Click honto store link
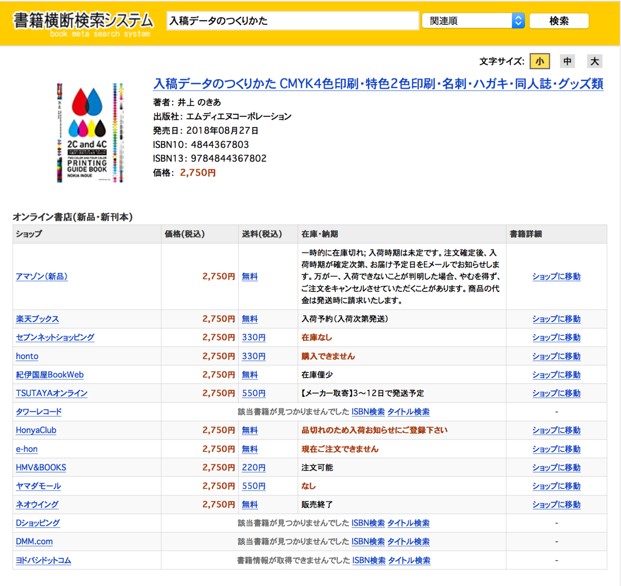Viewport: 621px width, 586px height. pos(27,356)
